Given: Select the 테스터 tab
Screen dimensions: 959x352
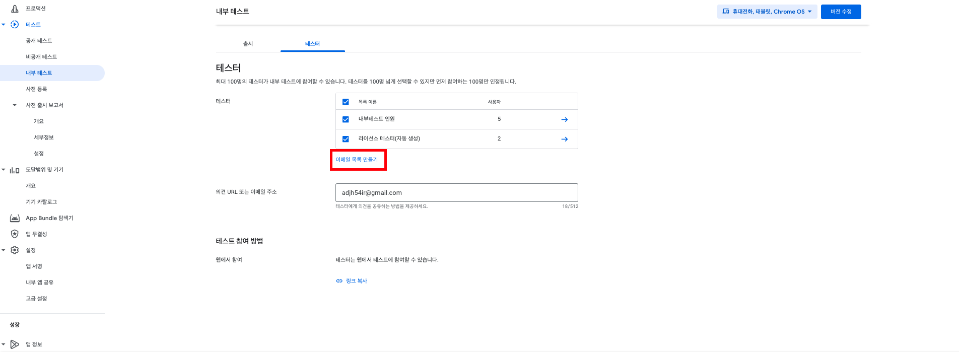Looking at the screenshot, I should pyautogui.click(x=312, y=44).
